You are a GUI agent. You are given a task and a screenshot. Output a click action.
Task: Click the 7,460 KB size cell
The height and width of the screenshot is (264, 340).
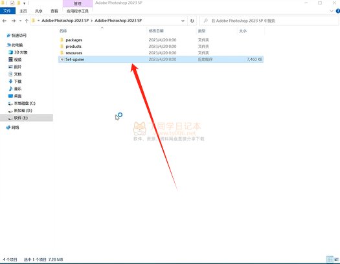(x=255, y=60)
